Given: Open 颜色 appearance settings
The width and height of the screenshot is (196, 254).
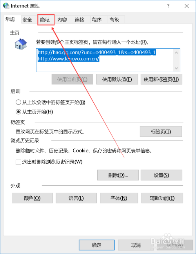Looking at the screenshot, I should pos(32,198).
